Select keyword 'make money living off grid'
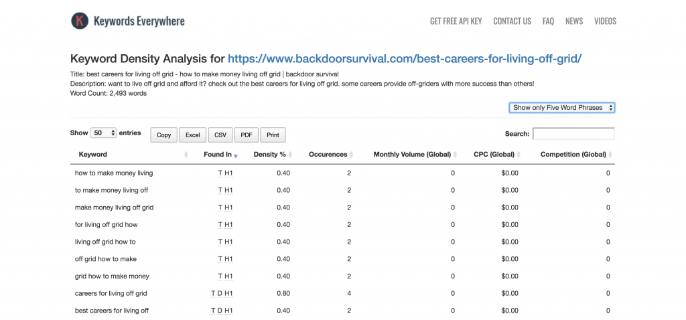 point(114,208)
